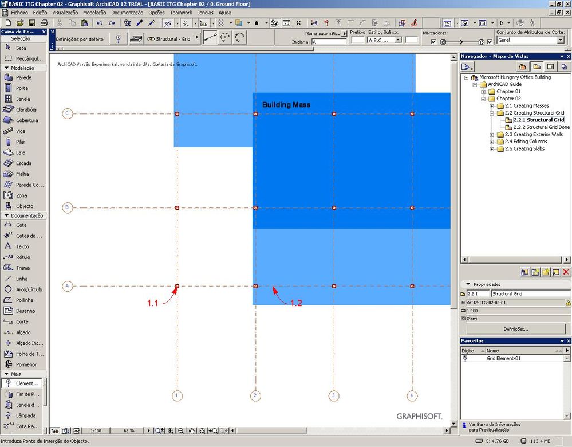
Task: Choose curved grid geometry with center point
Action: (225, 37)
